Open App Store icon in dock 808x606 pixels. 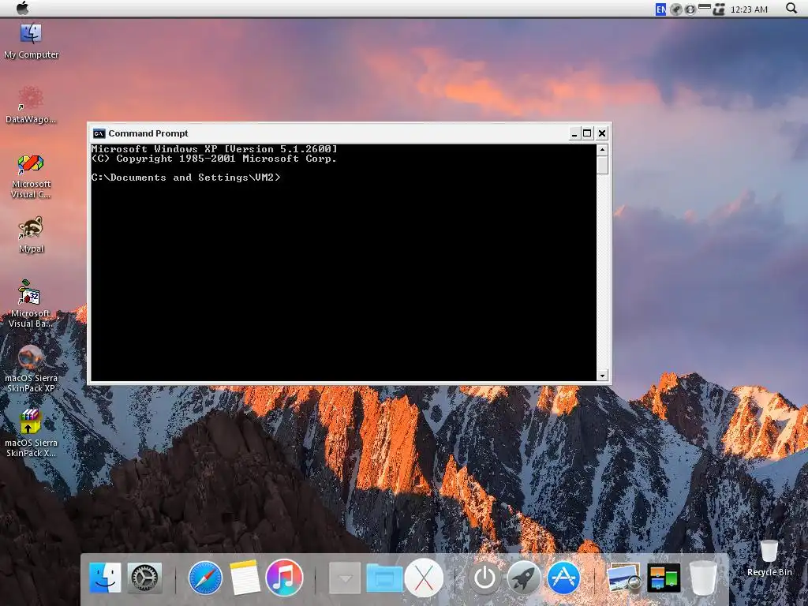tap(563, 578)
